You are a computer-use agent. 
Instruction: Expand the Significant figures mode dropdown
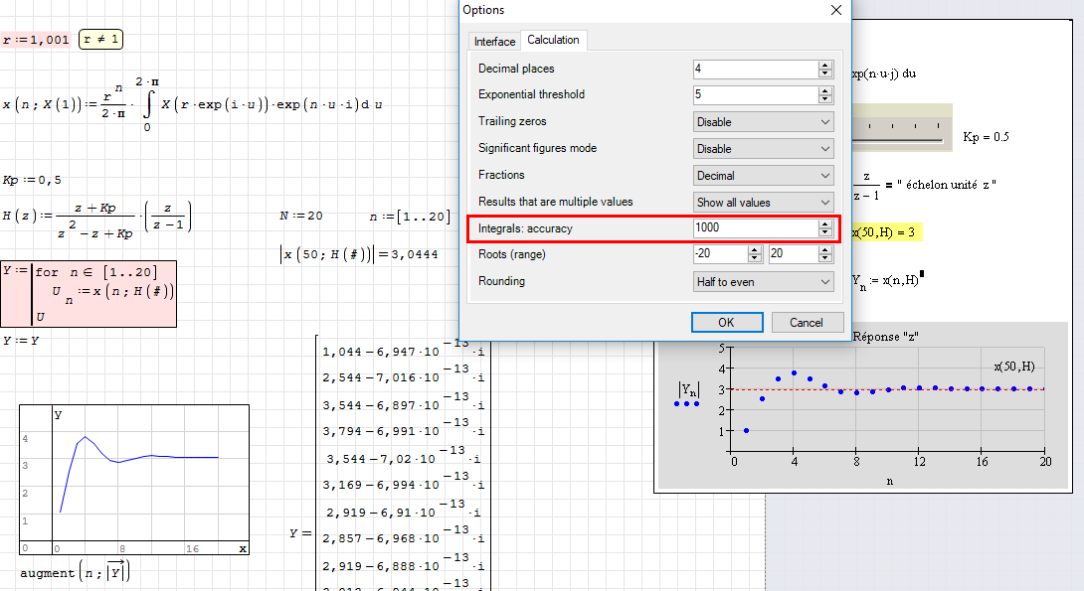tap(763, 149)
